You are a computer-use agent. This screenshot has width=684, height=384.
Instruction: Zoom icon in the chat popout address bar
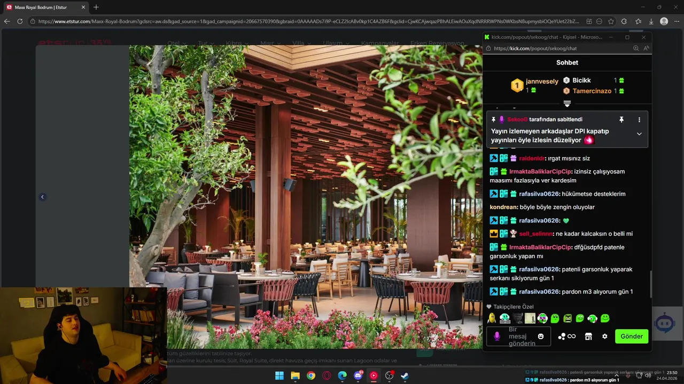636,48
